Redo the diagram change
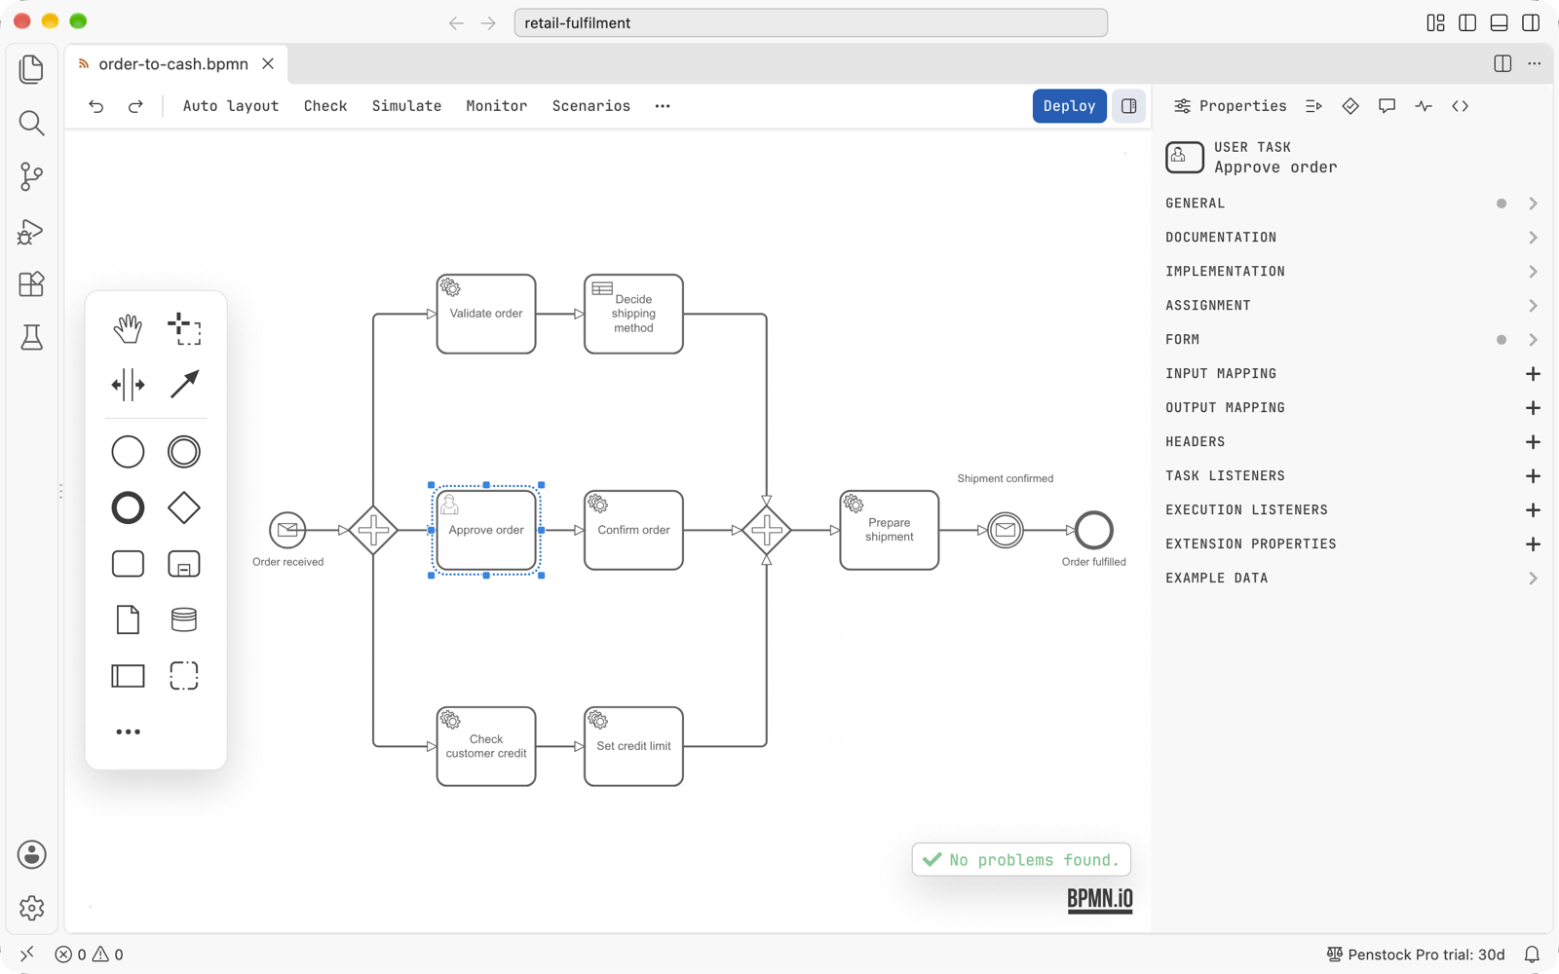Image resolution: width=1559 pixels, height=974 pixels. point(135,106)
